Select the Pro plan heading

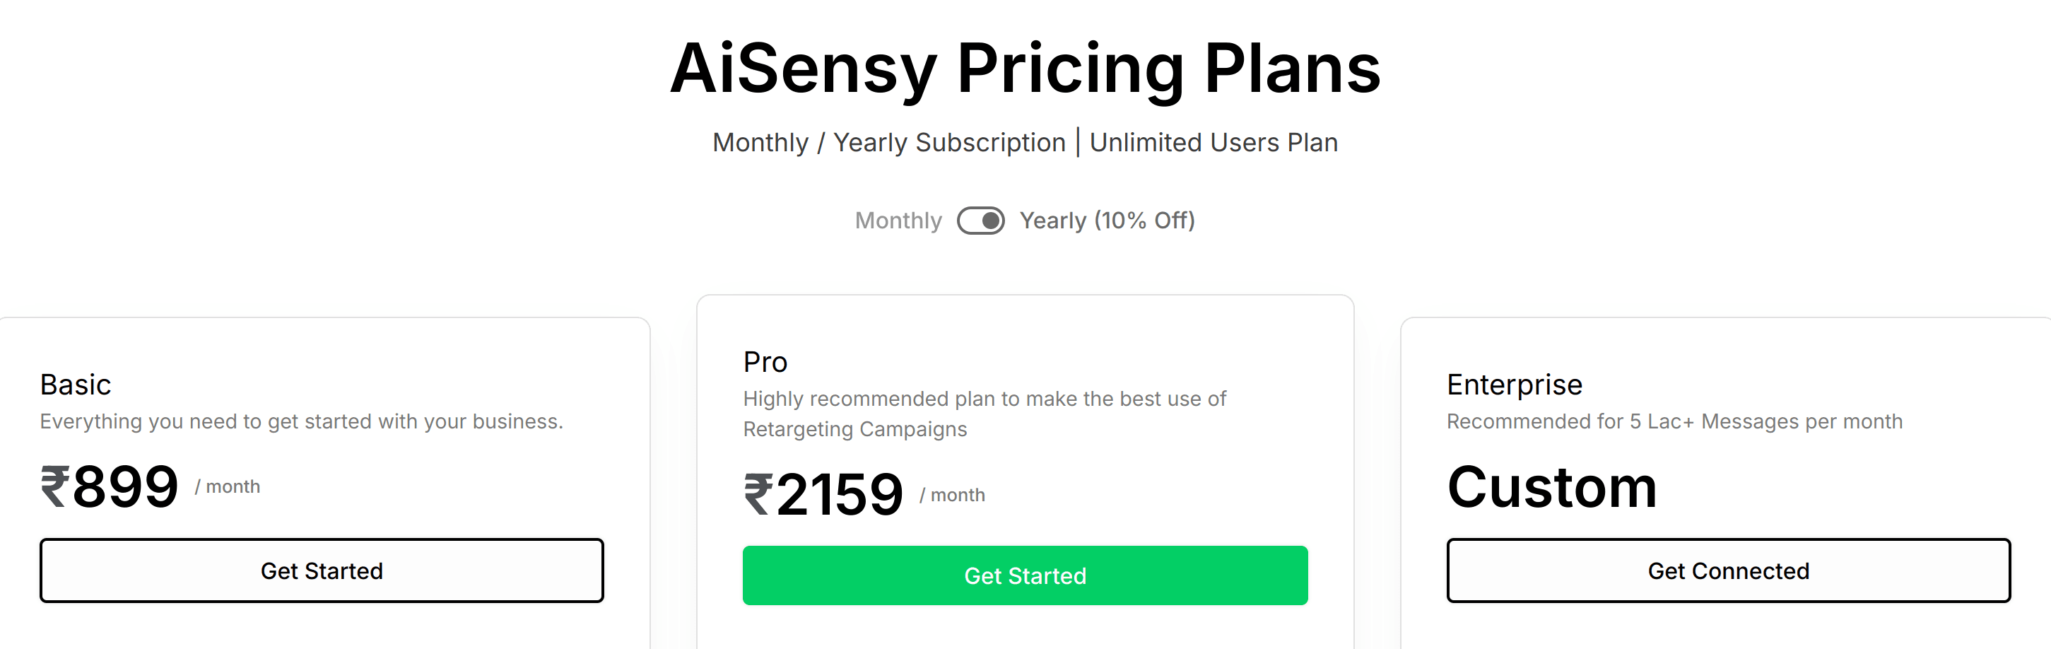pyautogui.click(x=765, y=363)
